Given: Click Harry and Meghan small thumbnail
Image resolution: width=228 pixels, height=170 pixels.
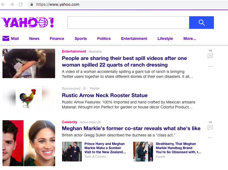Looking at the screenshot, I should [x=72, y=152].
